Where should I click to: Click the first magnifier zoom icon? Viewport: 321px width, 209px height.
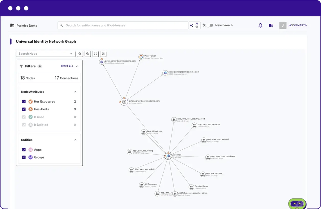[x=80, y=54]
